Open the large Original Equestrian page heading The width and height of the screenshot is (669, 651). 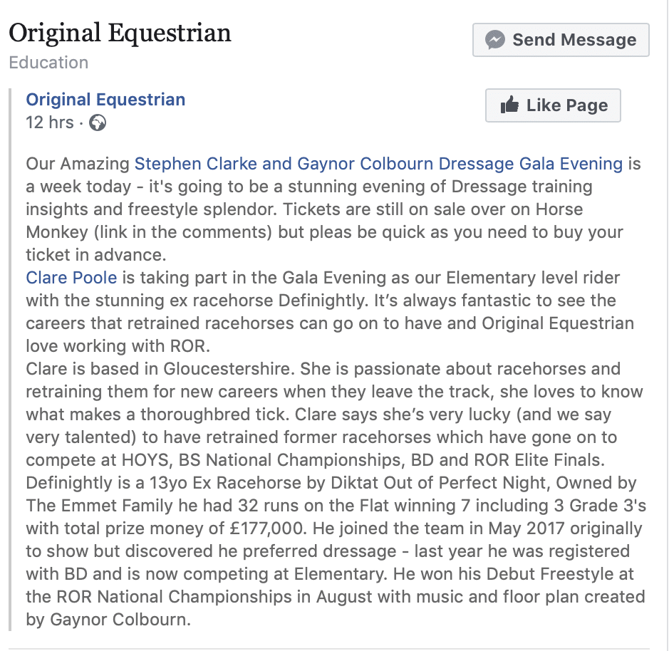pos(120,33)
